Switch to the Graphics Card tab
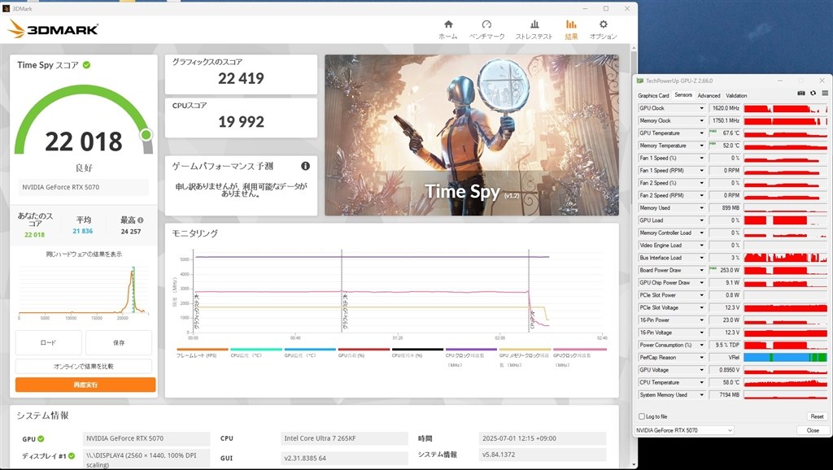833x470 pixels. pos(653,96)
